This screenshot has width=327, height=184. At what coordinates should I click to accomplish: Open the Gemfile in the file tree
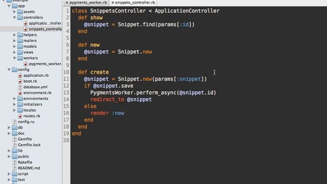[x=25, y=139]
